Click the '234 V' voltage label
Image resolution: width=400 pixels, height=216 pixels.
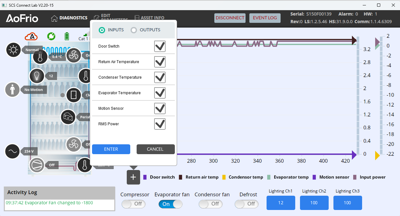tap(29, 151)
